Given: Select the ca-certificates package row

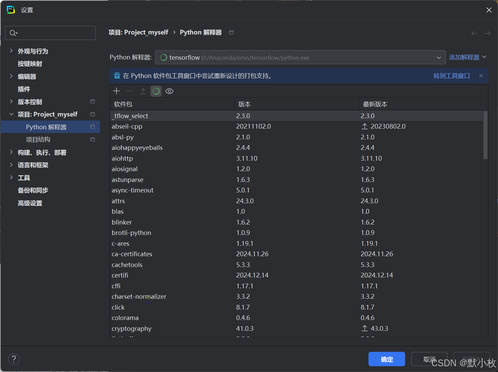Looking at the screenshot, I should tap(297, 254).
